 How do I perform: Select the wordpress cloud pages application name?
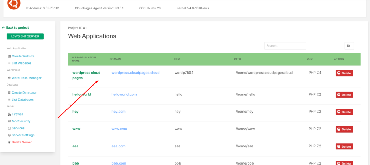tap(86, 75)
